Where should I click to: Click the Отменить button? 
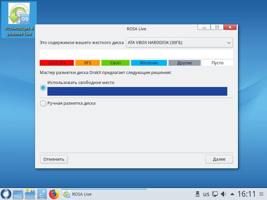click(54, 159)
